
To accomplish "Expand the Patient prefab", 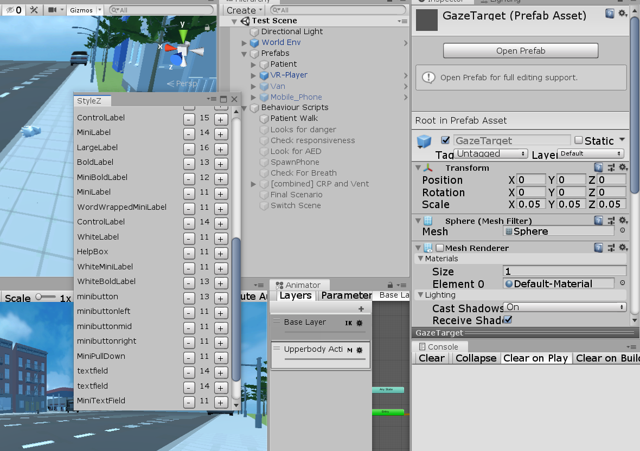I will tap(253, 65).
